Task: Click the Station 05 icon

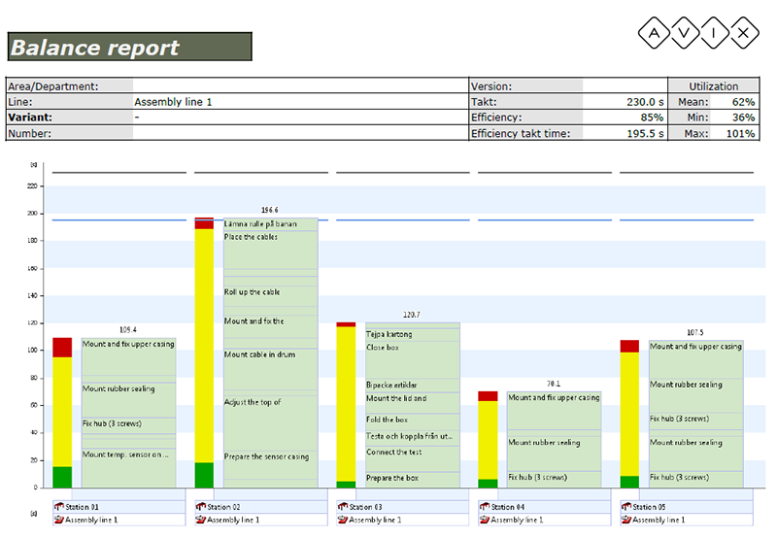Action: [625, 507]
